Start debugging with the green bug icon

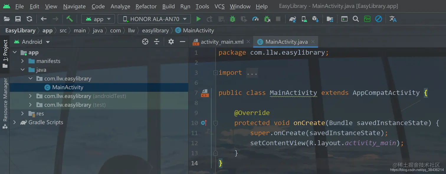(x=232, y=19)
